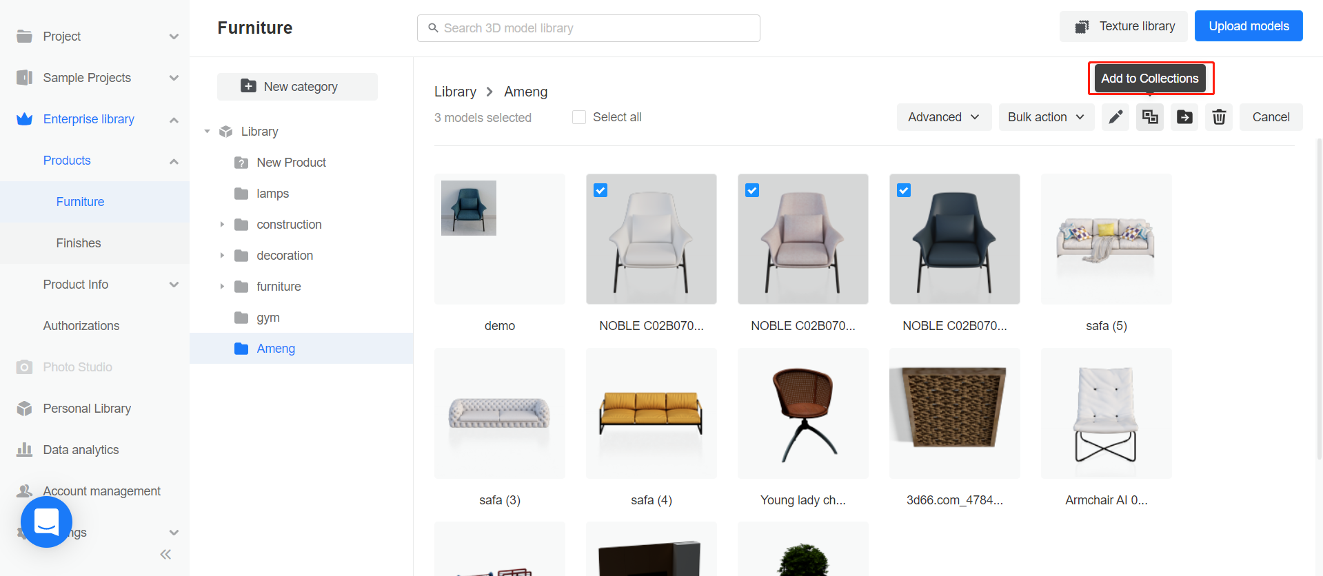Screen dimensions: 1323x576
Task: Open the safa (4) yellow sofa thumbnail
Action: (x=652, y=413)
